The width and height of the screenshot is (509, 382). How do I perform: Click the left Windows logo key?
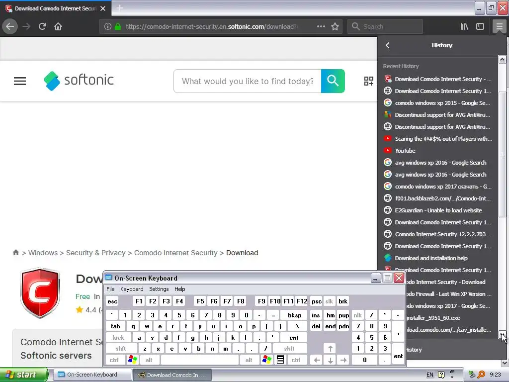click(x=132, y=360)
